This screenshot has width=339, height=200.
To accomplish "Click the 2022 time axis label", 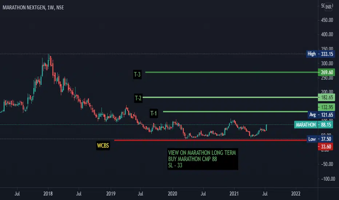I will 296,193.
